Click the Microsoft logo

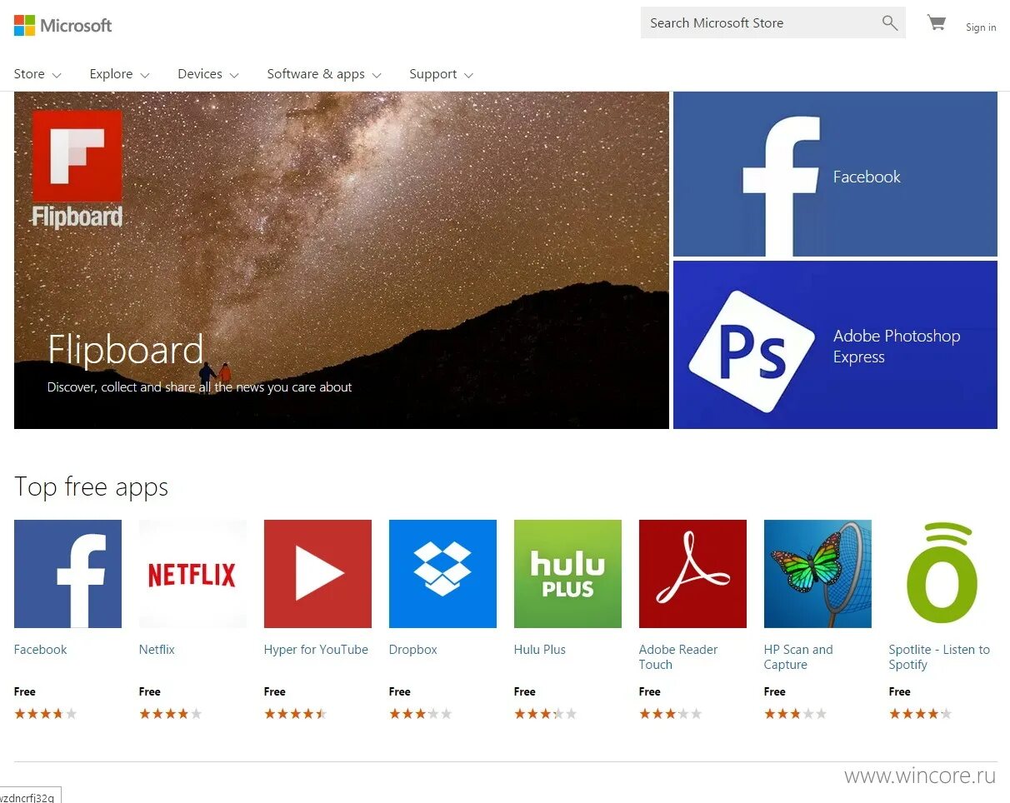coord(62,25)
